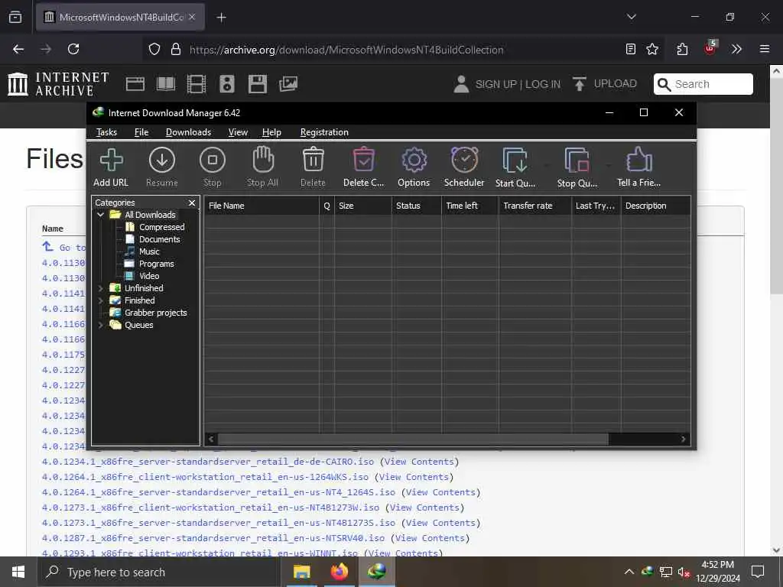Select the Programs category

156,264
